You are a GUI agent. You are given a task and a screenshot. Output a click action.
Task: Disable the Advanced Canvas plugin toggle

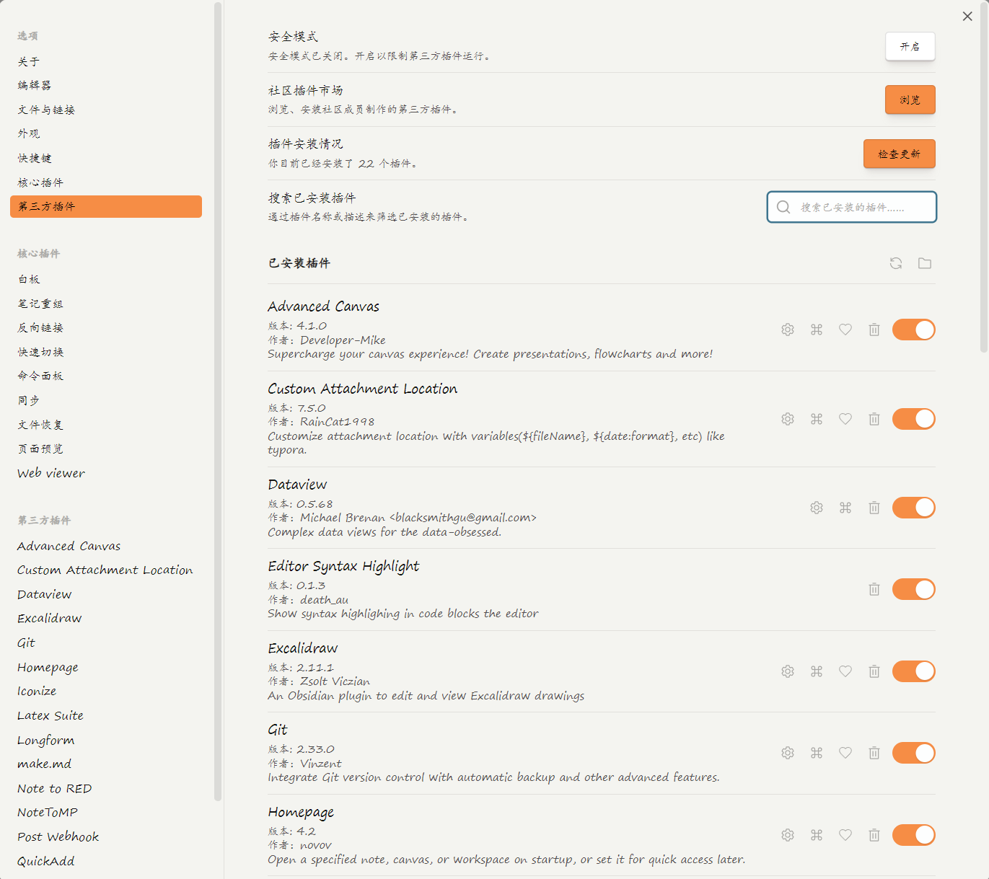(x=914, y=330)
